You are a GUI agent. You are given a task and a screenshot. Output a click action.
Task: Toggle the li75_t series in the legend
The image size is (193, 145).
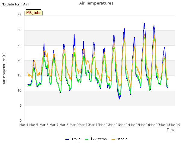coord(73,139)
